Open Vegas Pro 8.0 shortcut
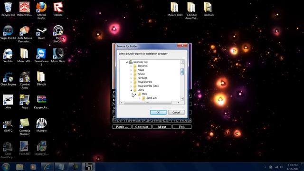The width and height of the screenshot is (304, 171). (x=8, y=32)
